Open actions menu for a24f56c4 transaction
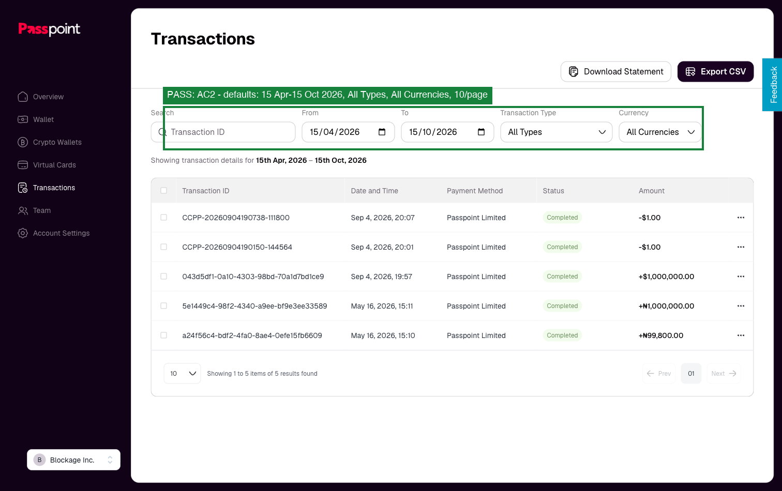 741,335
